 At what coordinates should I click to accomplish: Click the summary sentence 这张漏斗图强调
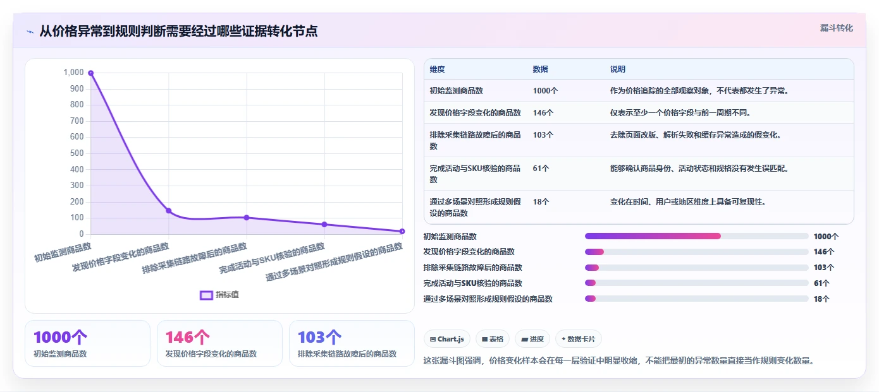pyautogui.click(x=620, y=361)
